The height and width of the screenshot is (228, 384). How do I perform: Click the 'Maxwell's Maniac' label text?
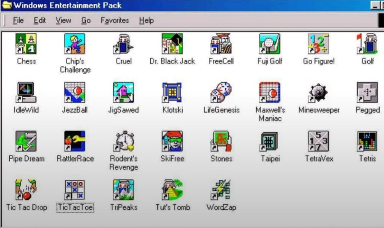270,114
